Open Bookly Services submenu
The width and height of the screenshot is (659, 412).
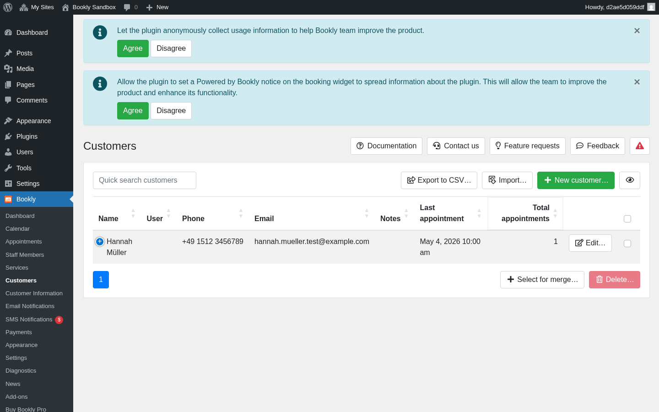(37, 267)
